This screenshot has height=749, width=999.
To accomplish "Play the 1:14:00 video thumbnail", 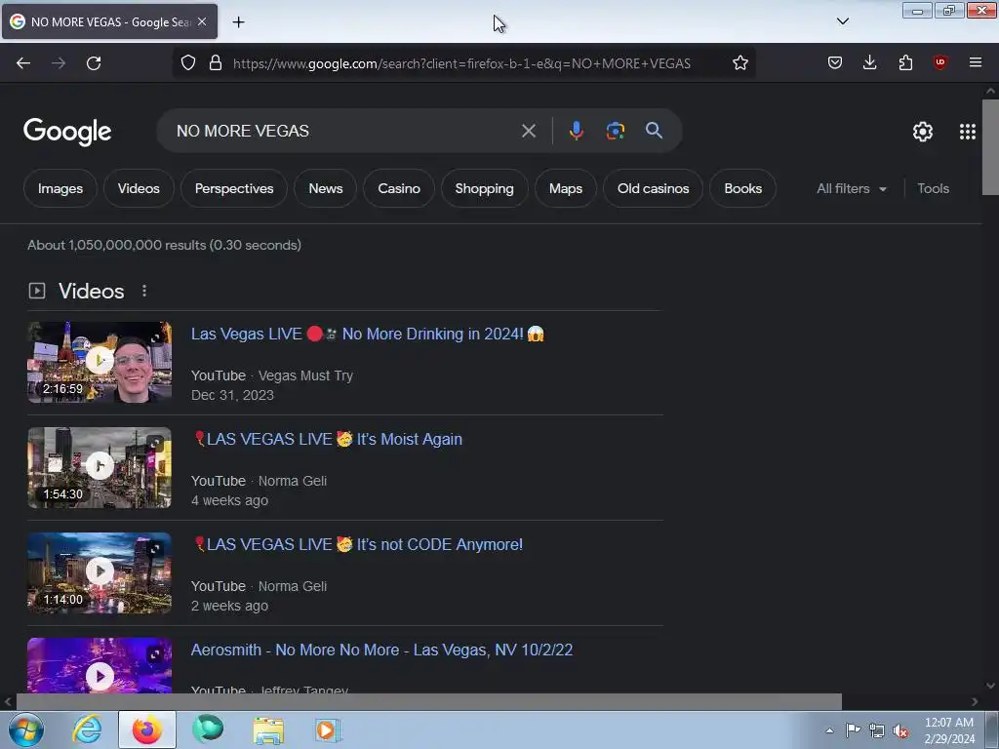I will 100,572.
